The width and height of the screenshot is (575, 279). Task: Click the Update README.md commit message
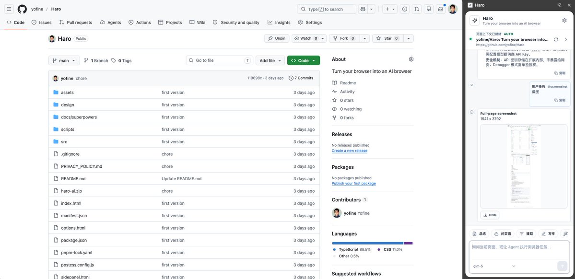click(182, 178)
